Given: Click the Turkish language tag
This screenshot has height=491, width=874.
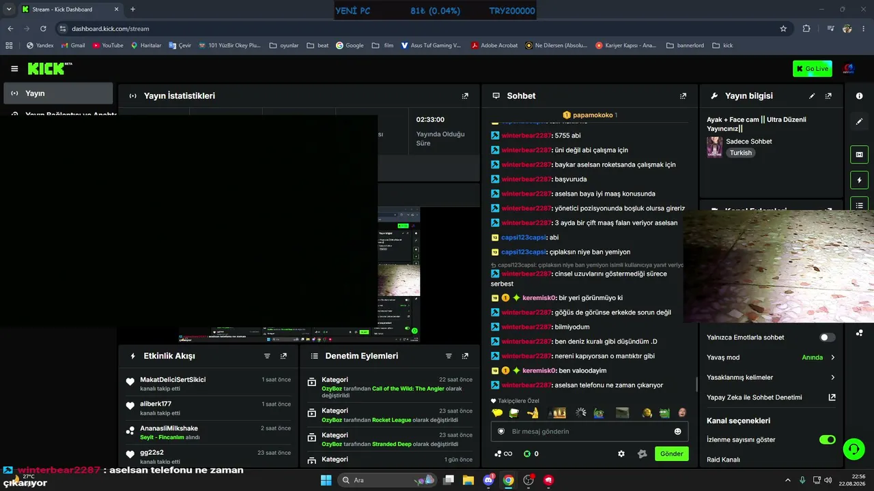Looking at the screenshot, I should pos(740,153).
